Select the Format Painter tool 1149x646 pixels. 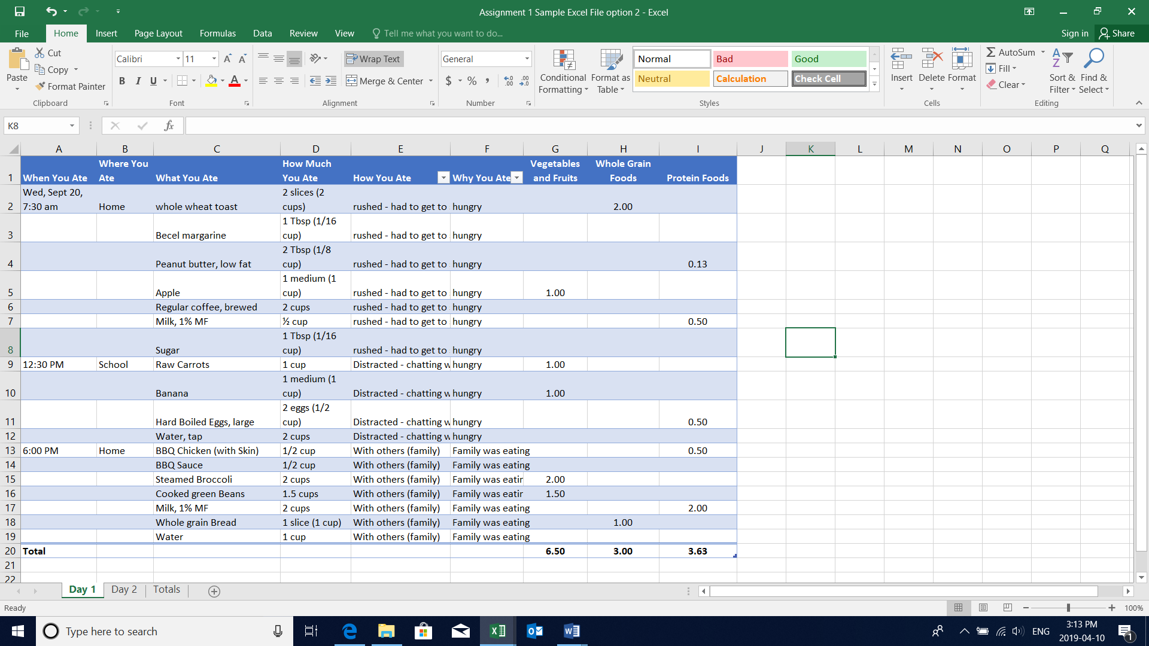70,86
